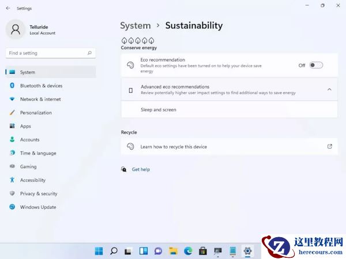Click the Get help link
This screenshot has height=259, width=346.
[141, 169]
